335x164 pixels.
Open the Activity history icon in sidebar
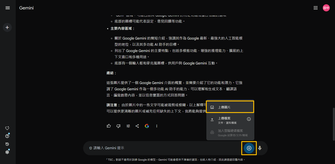[x=7, y=144]
